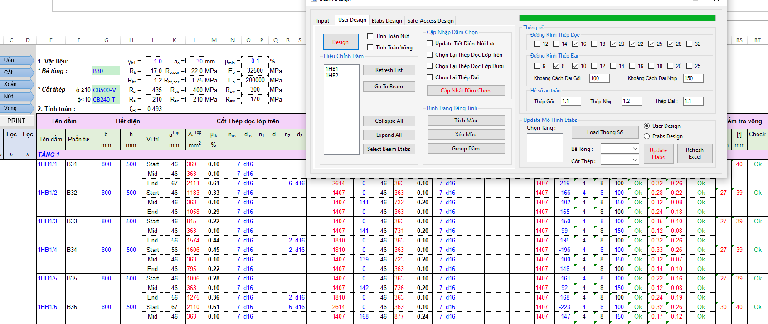This screenshot has width=768, height=324.
Task: Check Chọn Lại Thép Dọc Lớp Dưới
Action: coord(430,66)
